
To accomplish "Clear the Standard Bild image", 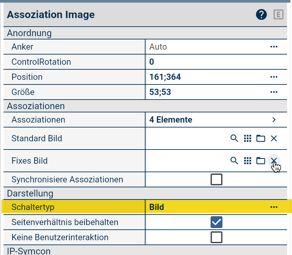I will pyautogui.click(x=274, y=138).
